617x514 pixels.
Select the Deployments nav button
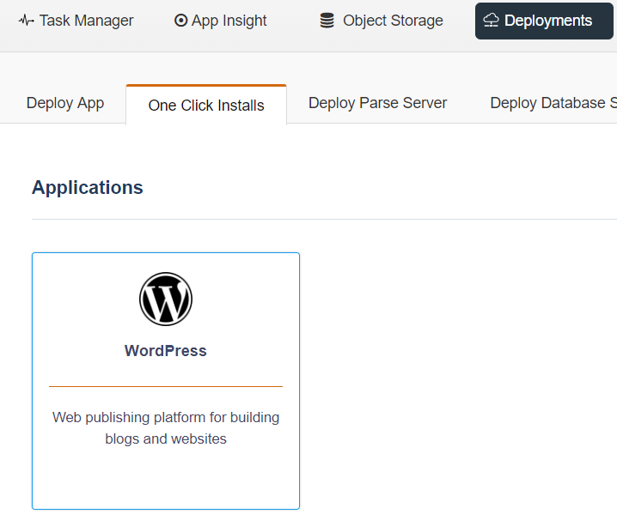pos(544,21)
